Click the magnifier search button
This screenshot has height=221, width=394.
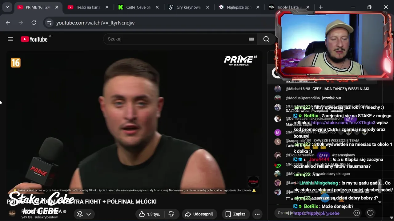pos(266,39)
